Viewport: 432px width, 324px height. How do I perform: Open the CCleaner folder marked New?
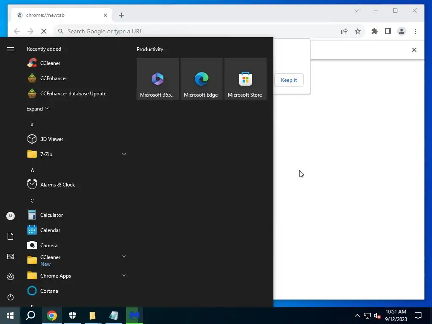(x=77, y=260)
